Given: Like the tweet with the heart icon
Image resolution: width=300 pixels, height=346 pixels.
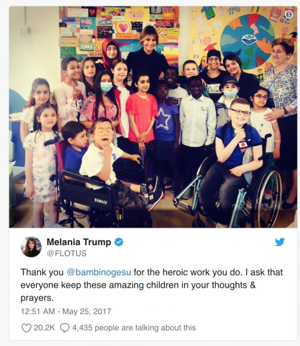Looking at the screenshot, I should pos(26,328).
